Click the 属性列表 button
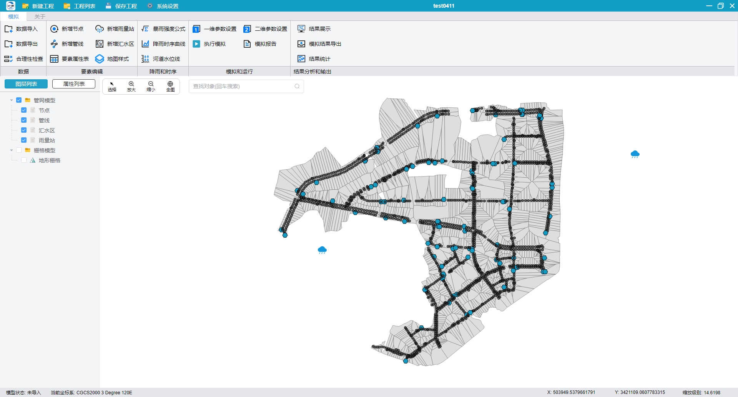 pyautogui.click(x=74, y=84)
